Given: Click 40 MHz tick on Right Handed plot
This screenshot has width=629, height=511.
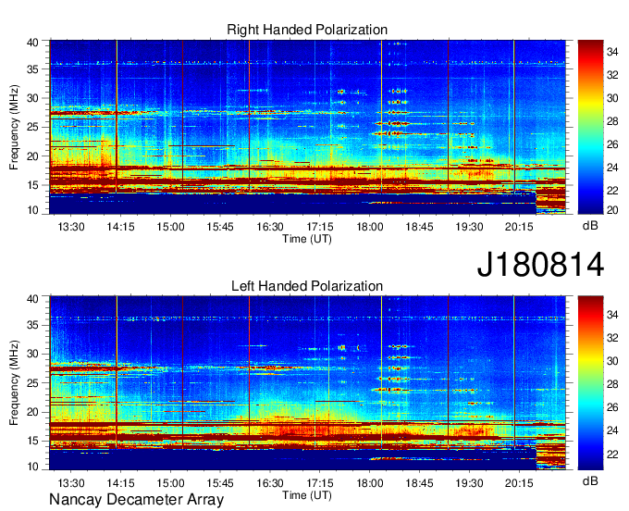Looking at the screenshot, I should 32,43.
